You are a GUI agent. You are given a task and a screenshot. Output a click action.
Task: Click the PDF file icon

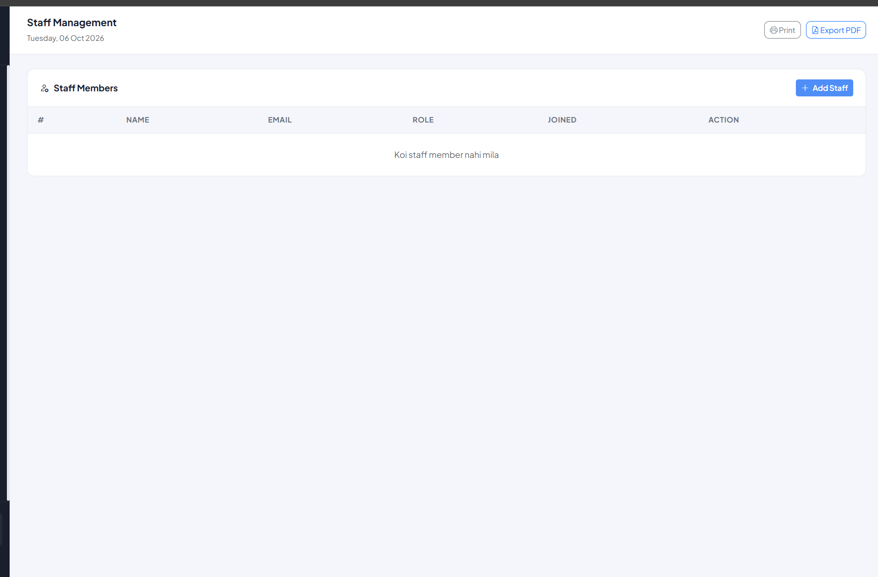pyautogui.click(x=815, y=30)
